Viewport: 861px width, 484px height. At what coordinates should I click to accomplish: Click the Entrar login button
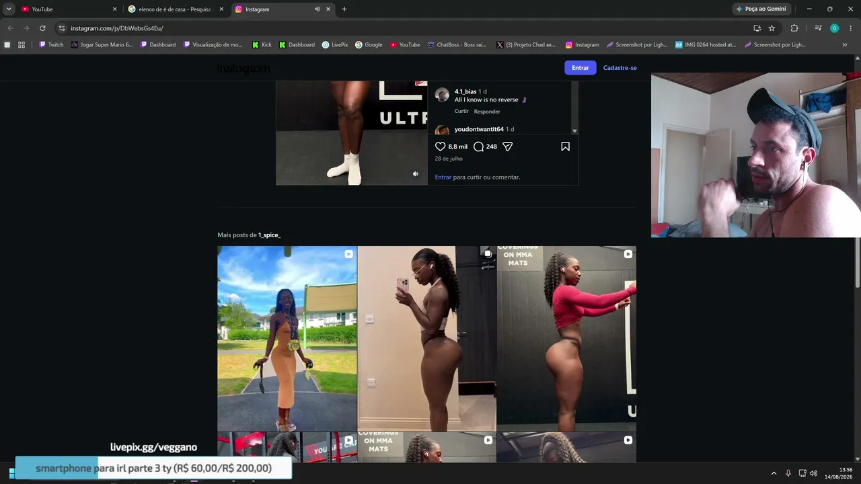tap(581, 68)
